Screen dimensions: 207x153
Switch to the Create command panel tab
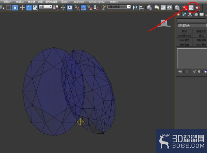pyautogui.click(x=178, y=15)
